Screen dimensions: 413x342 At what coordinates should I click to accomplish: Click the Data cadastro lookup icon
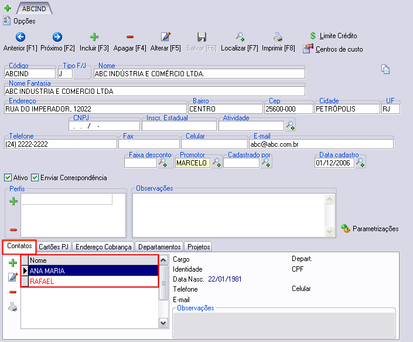coord(360,162)
